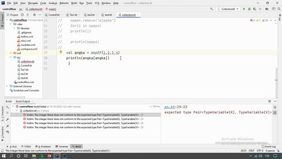Viewport: 282px width, 159px height.
Task: Expand the libraries folder node
Action: pyautogui.click(x=14, y=28)
